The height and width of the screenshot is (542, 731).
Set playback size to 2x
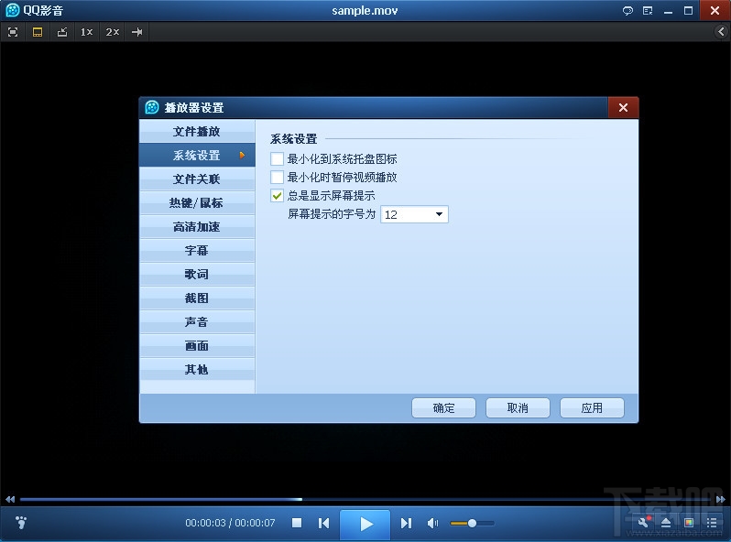(113, 32)
